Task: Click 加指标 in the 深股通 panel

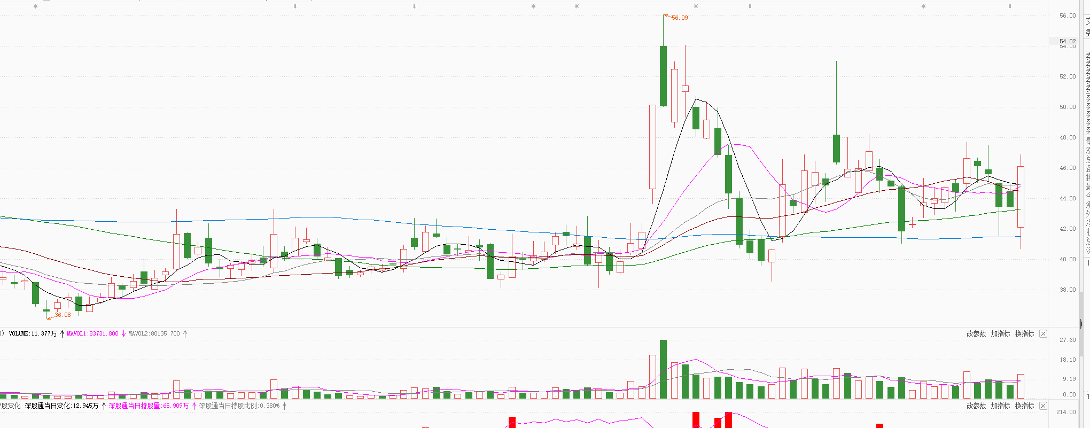Action: pos(1000,406)
